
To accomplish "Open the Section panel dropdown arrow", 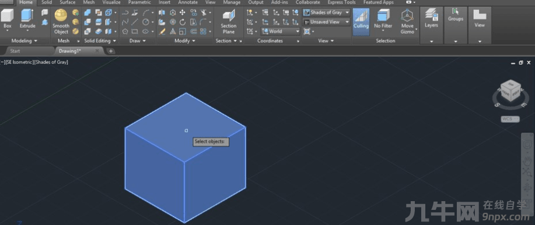I will point(235,41).
